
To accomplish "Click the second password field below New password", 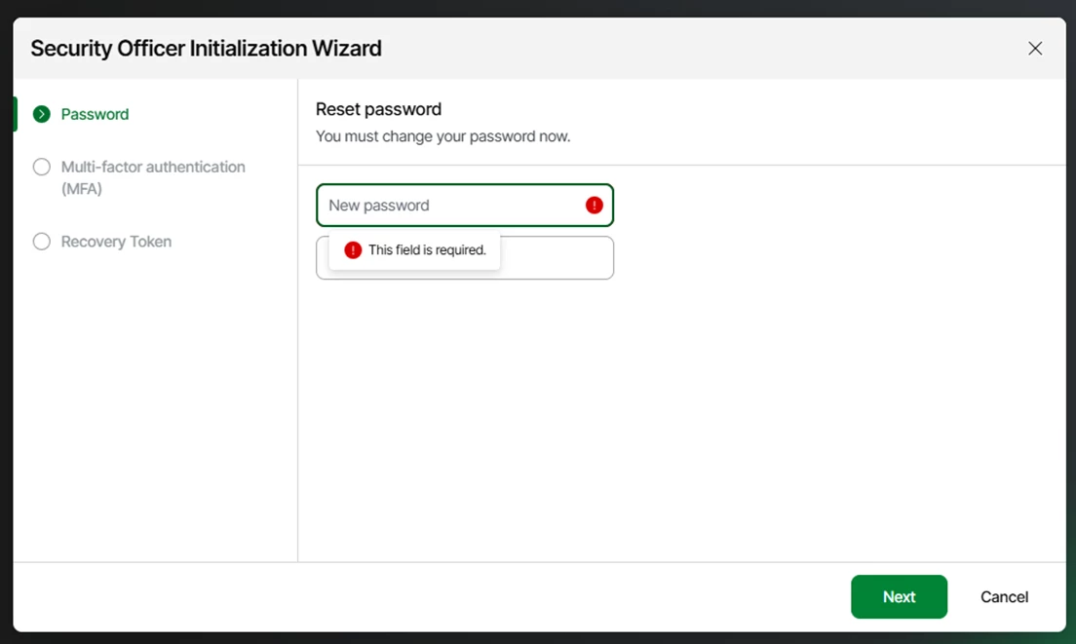I will [556, 258].
